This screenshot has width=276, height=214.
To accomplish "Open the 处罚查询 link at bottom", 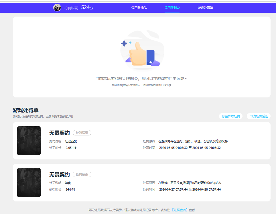I will (179, 210).
